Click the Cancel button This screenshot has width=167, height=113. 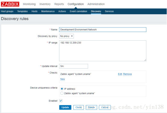coord(105,107)
